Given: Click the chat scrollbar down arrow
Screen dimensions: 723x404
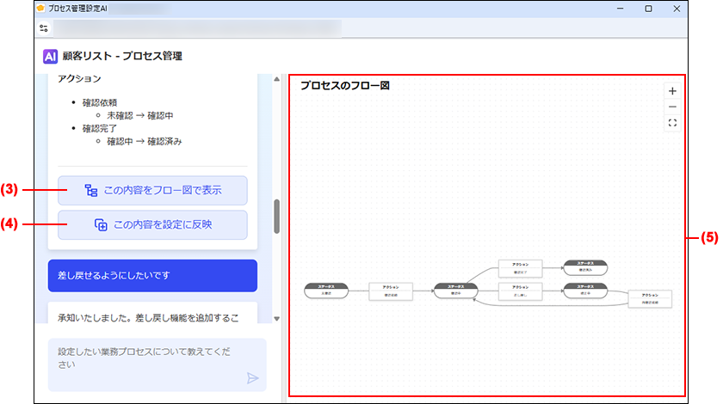Looking at the screenshot, I should click(276, 318).
